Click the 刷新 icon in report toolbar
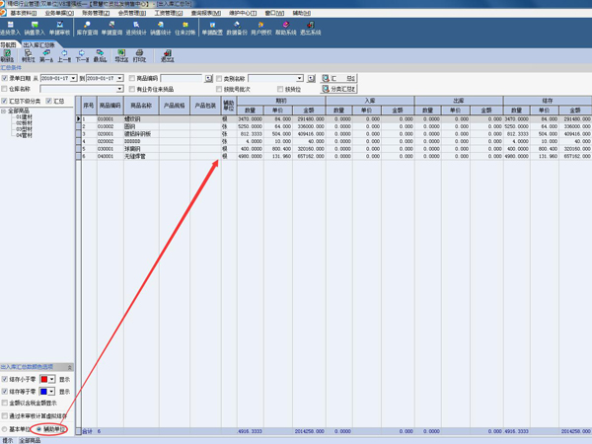Screen dimensions: 592x444 click(8, 56)
